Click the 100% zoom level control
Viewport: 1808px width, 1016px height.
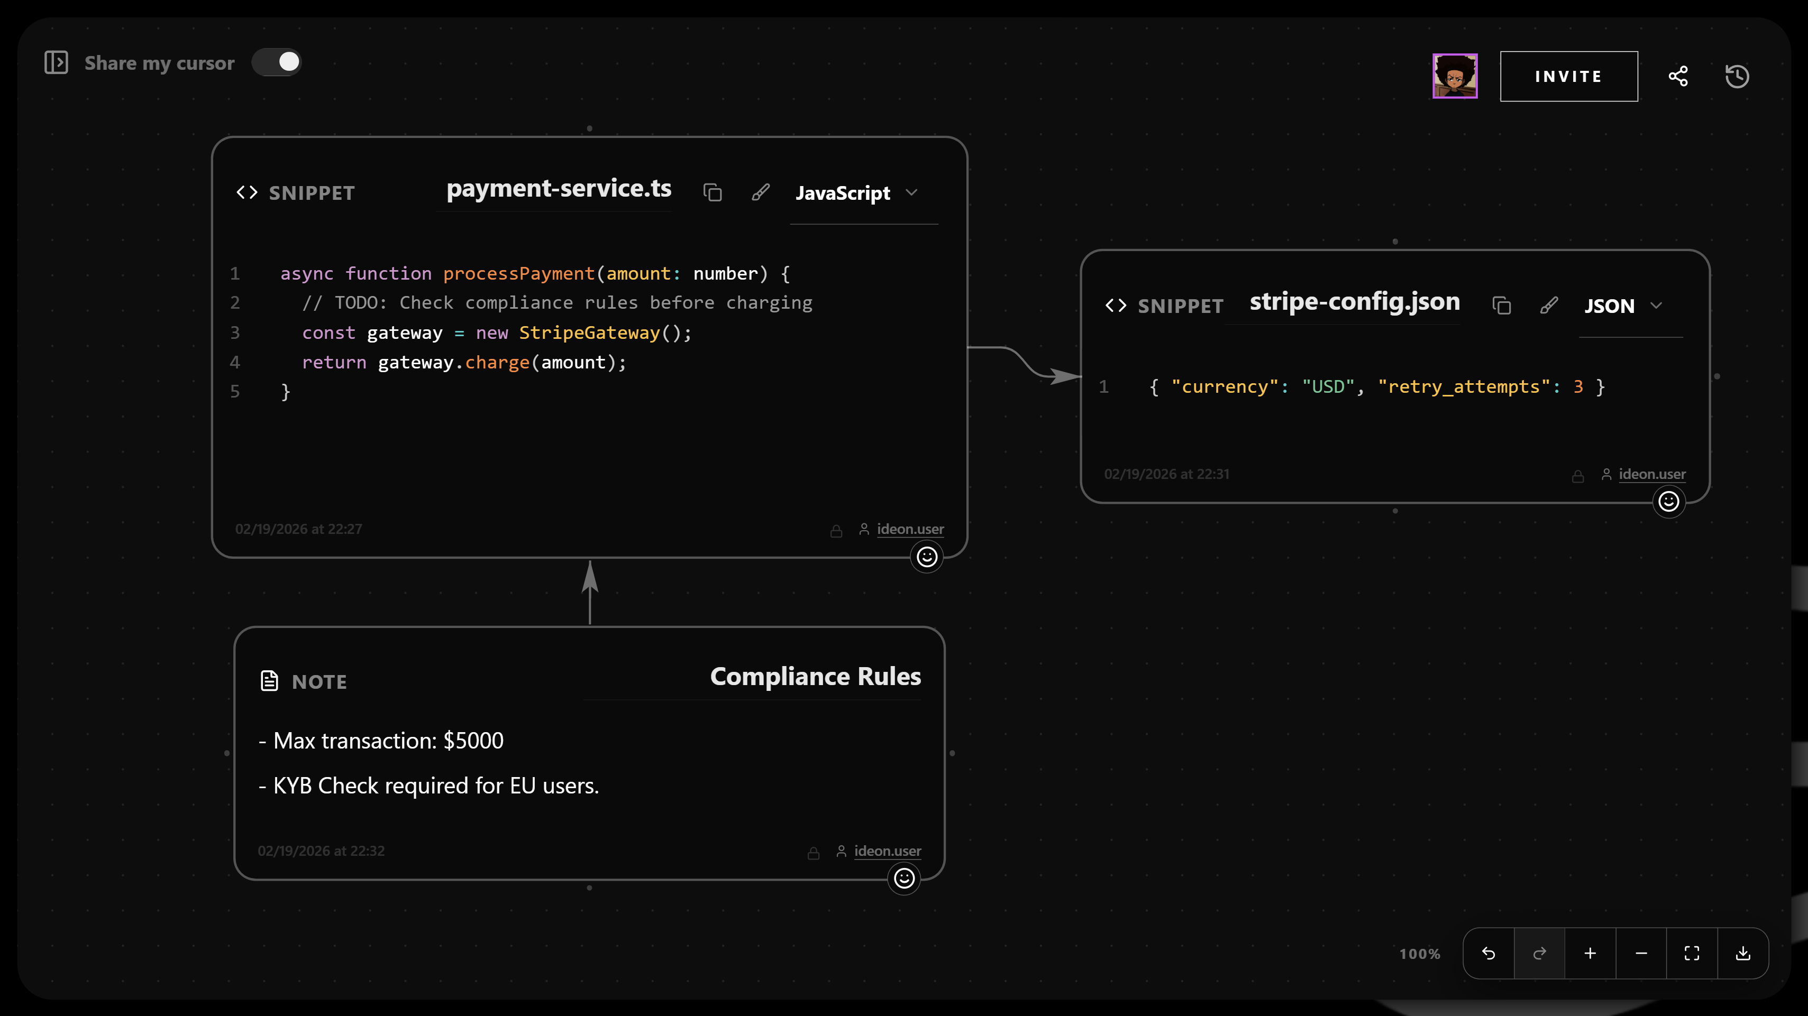pyautogui.click(x=1419, y=953)
